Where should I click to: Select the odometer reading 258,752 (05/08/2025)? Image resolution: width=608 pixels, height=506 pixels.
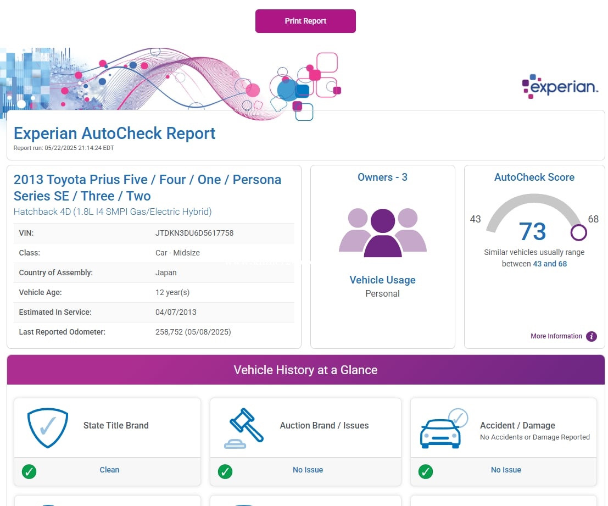click(193, 332)
